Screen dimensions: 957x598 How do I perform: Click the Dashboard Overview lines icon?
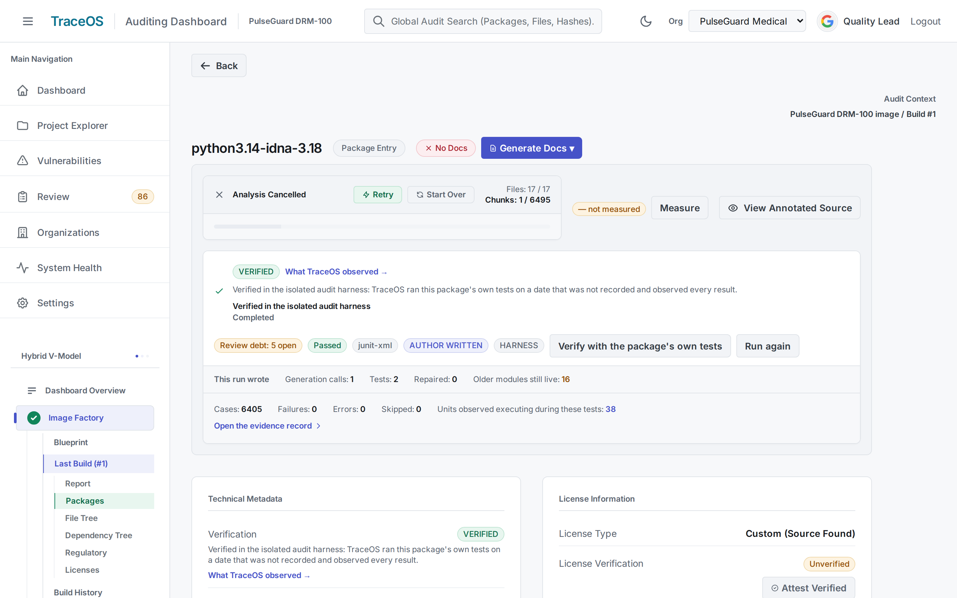[32, 391]
